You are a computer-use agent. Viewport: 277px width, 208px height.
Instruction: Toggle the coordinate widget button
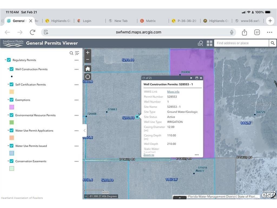click(x=86, y=196)
